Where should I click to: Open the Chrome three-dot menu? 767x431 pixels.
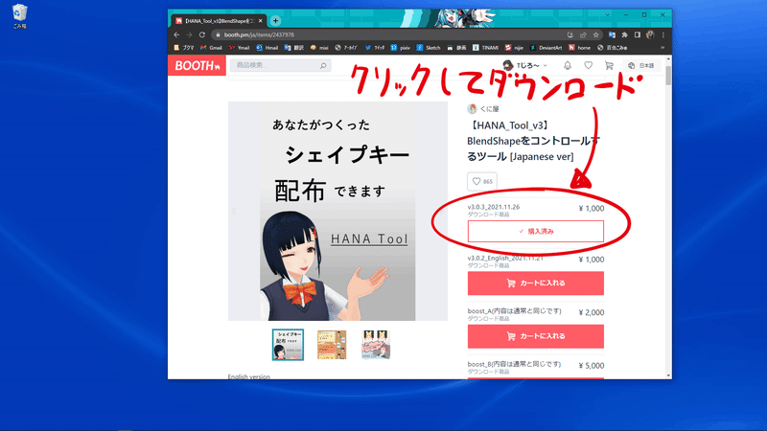(x=663, y=34)
